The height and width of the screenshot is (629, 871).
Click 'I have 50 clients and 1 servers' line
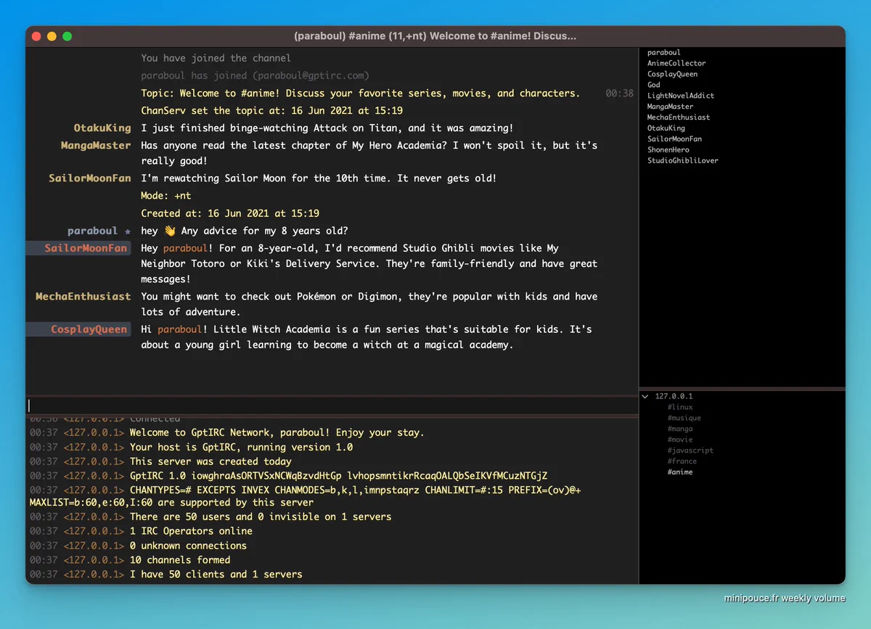pyautogui.click(x=216, y=575)
